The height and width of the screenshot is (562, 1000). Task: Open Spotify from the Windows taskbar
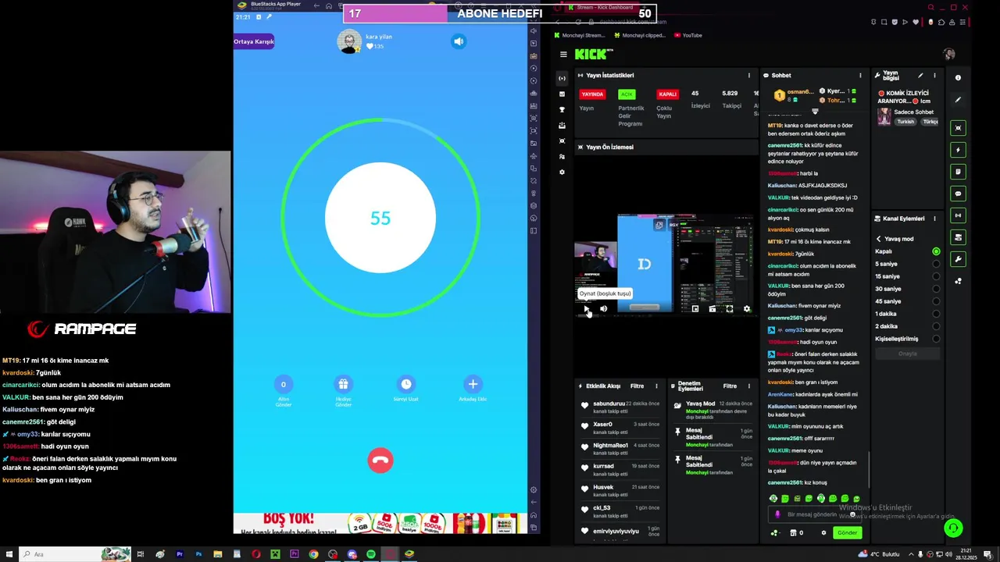coord(371,554)
